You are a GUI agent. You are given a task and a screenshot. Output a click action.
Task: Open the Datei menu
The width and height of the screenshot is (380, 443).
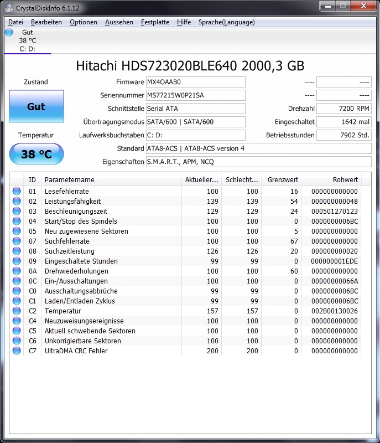[x=15, y=22]
